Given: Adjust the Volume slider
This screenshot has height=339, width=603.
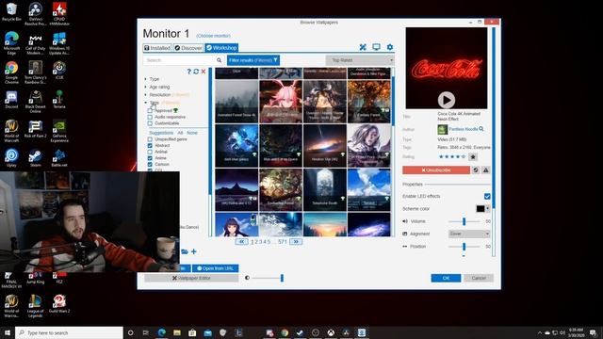Looking at the screenshot, I should tap(464, 221).
